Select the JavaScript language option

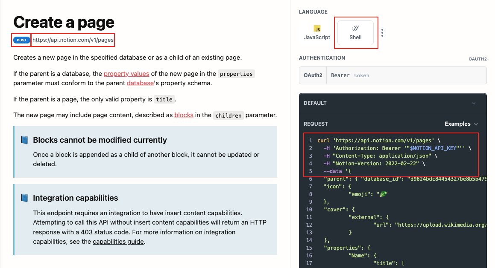pyautogui.click(x=317, y=33)
